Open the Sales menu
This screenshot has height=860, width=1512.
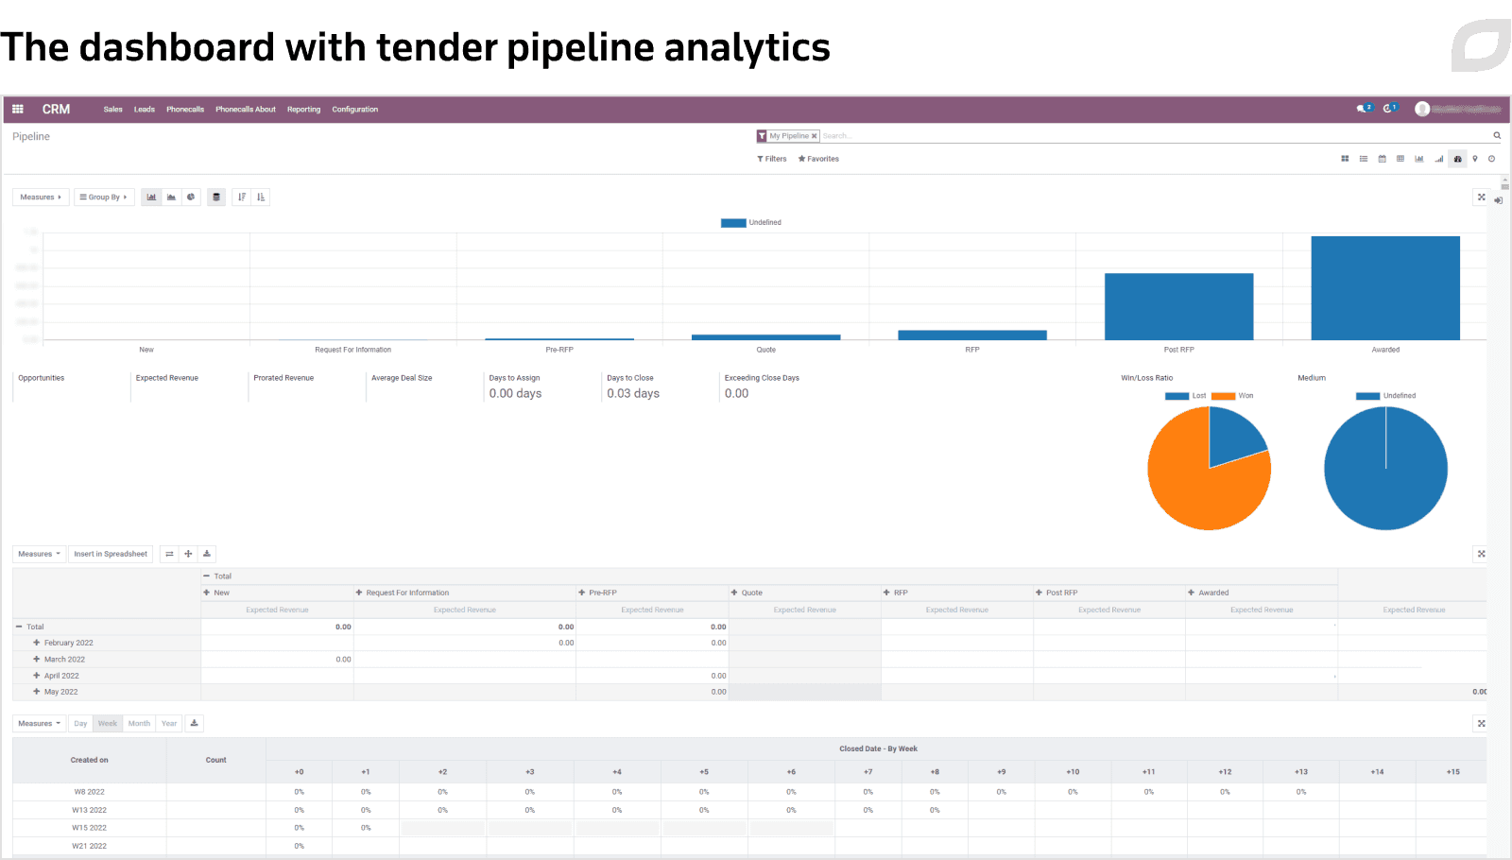click(x=113, y=110)
